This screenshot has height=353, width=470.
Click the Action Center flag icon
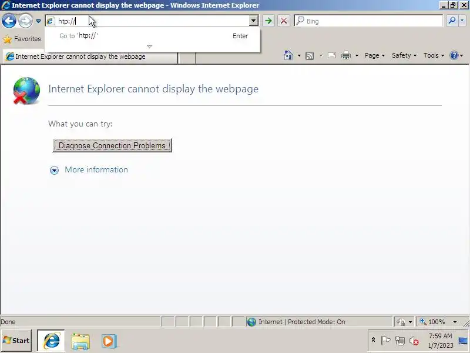(385, 341)
